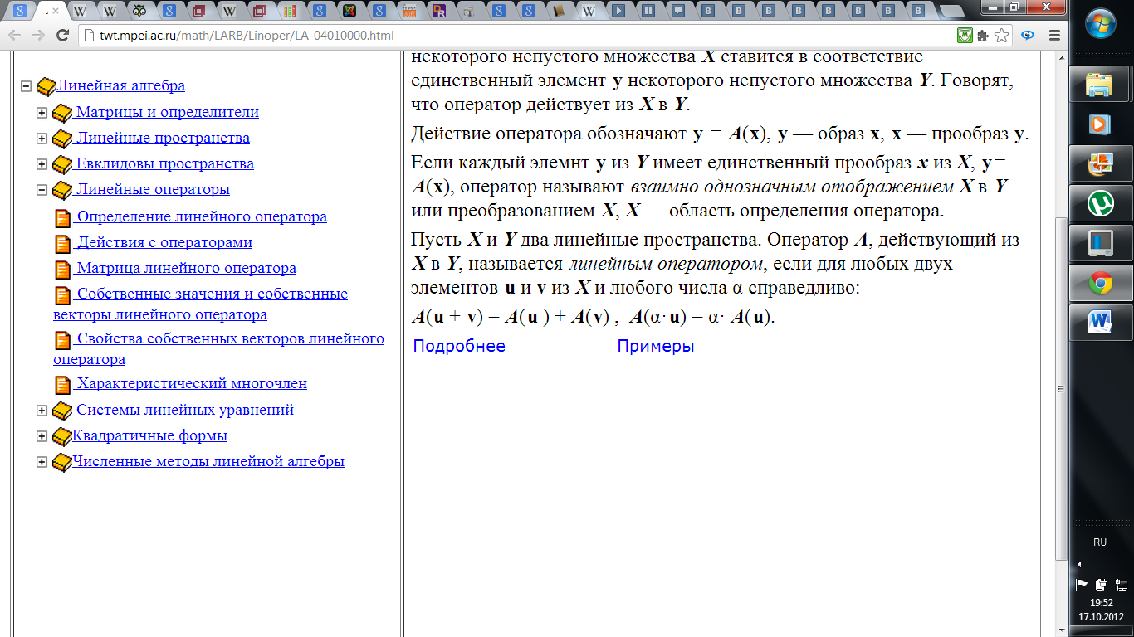Expand the Численные методы линейной алгебры node
The height and width of the screenshot is (637, 1134).
pos(42,462)
